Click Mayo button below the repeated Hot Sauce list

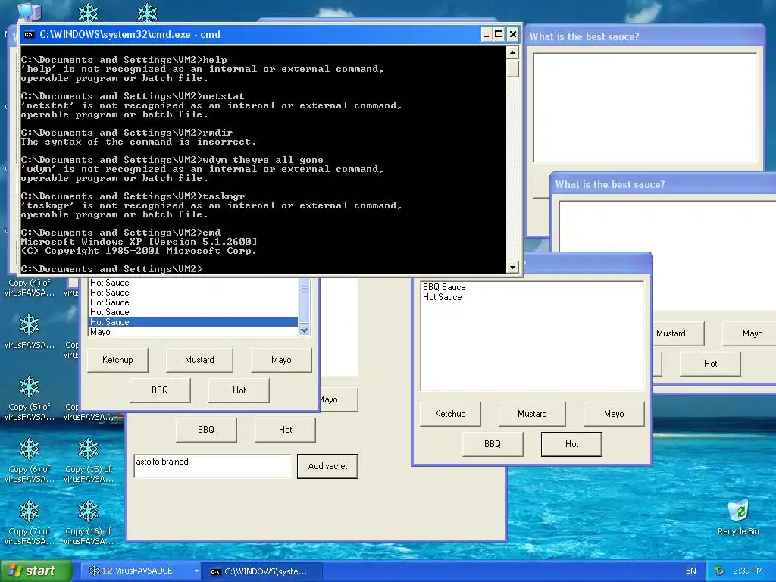pos(281,360)
